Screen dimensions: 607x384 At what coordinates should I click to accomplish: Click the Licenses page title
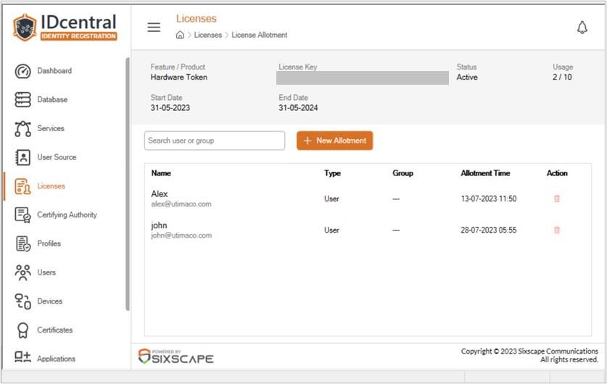pyautogui.click(x=197, y=19)
